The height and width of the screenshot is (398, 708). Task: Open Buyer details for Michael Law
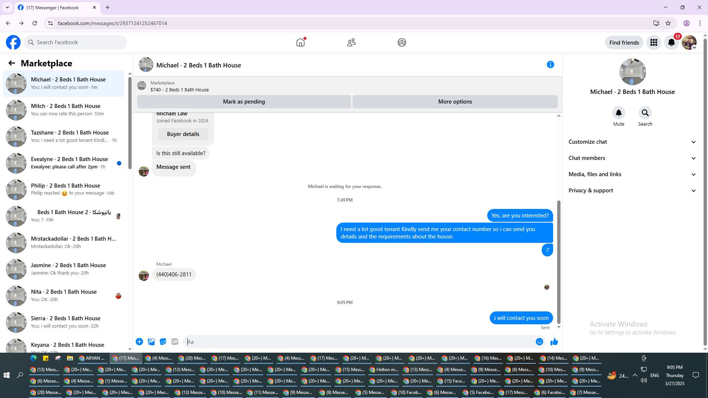[x=183, y=134]
